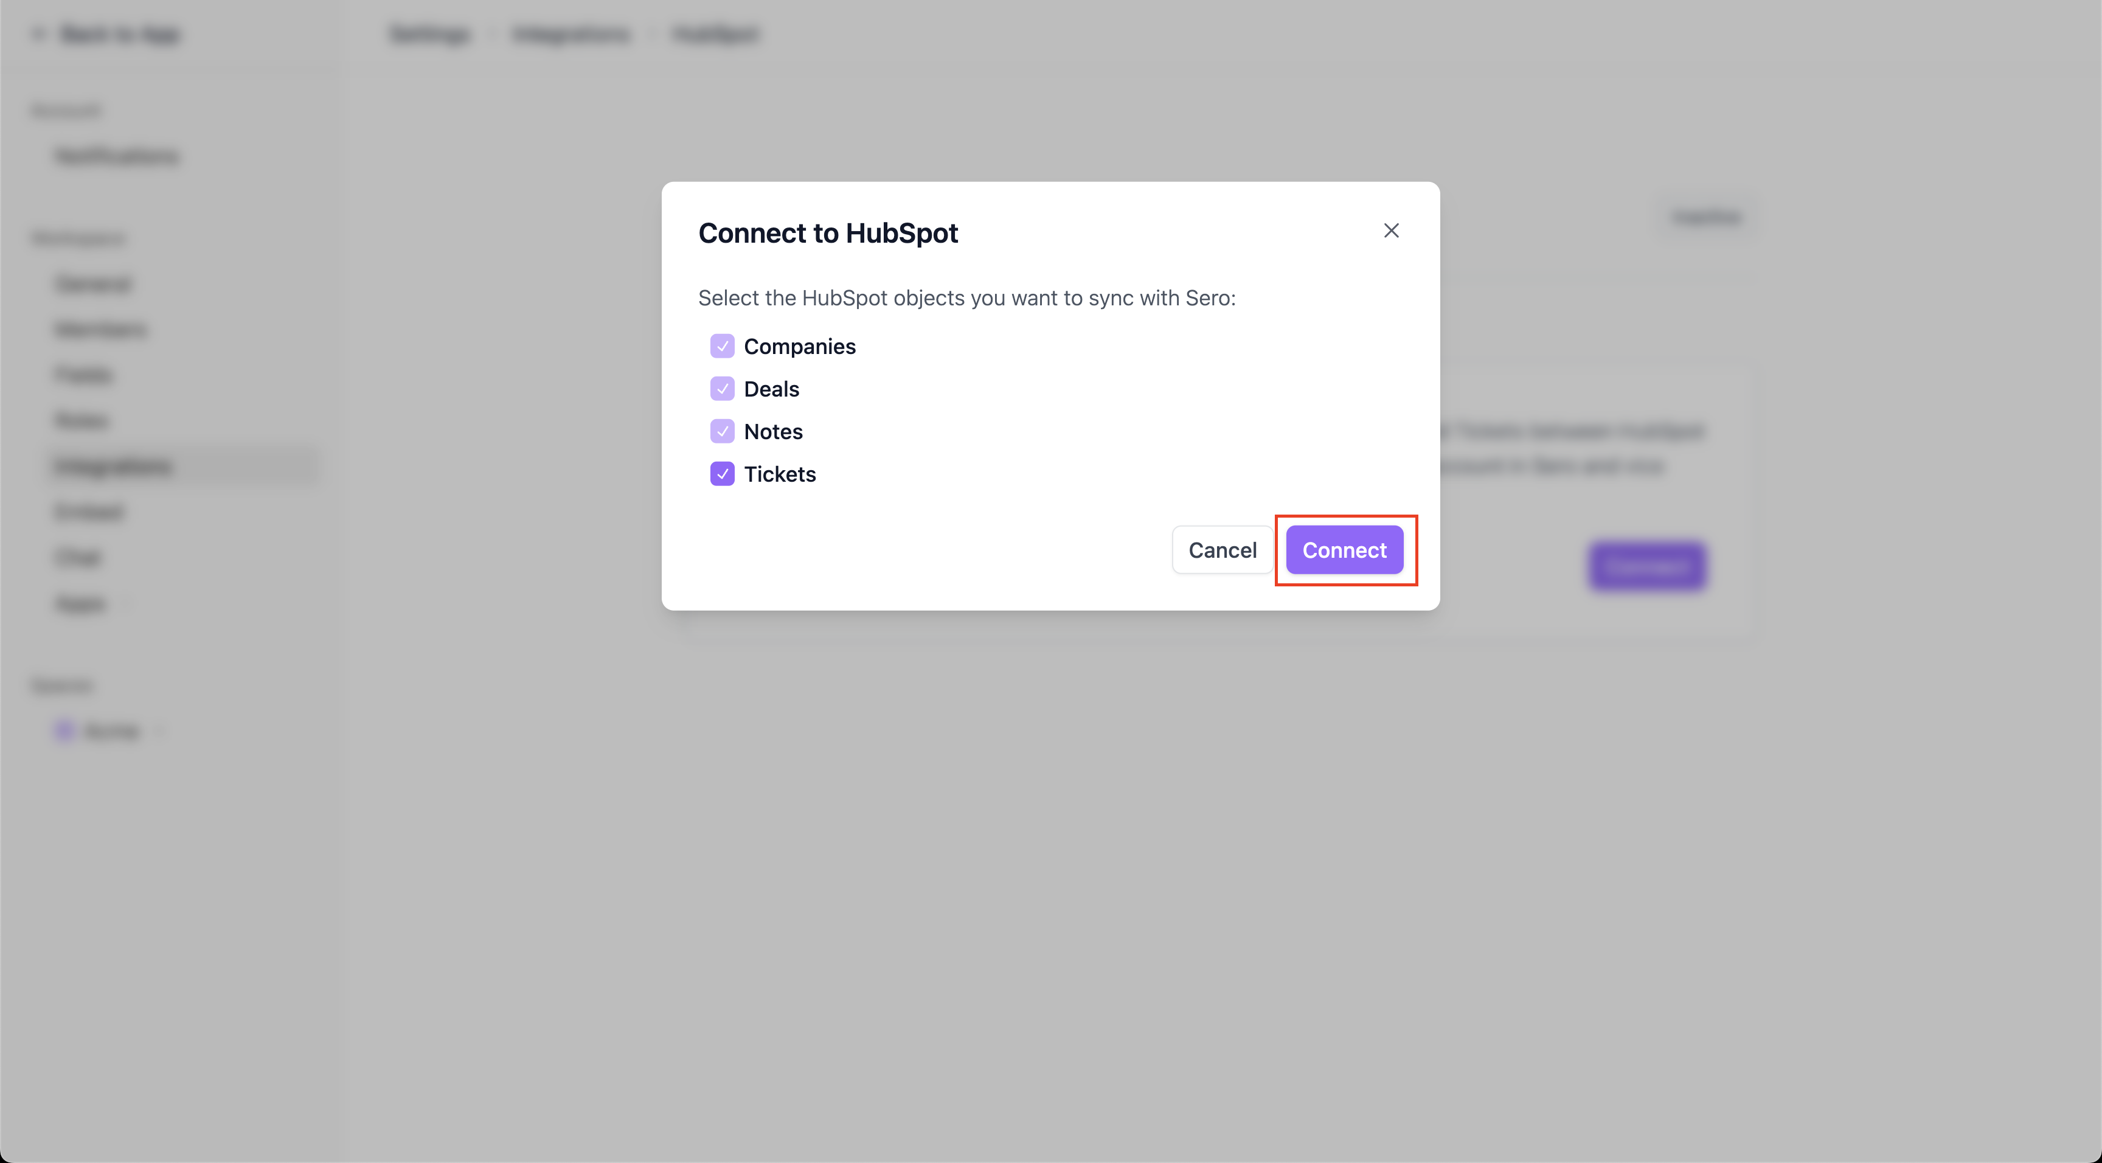Open Notifications in the sidebar
The width and height of the screenshot is (2102, 1163).
tap(117, 156)
